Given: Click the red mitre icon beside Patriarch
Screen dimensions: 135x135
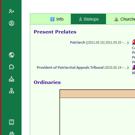Looking at the screenshot, I should point(134,42).
